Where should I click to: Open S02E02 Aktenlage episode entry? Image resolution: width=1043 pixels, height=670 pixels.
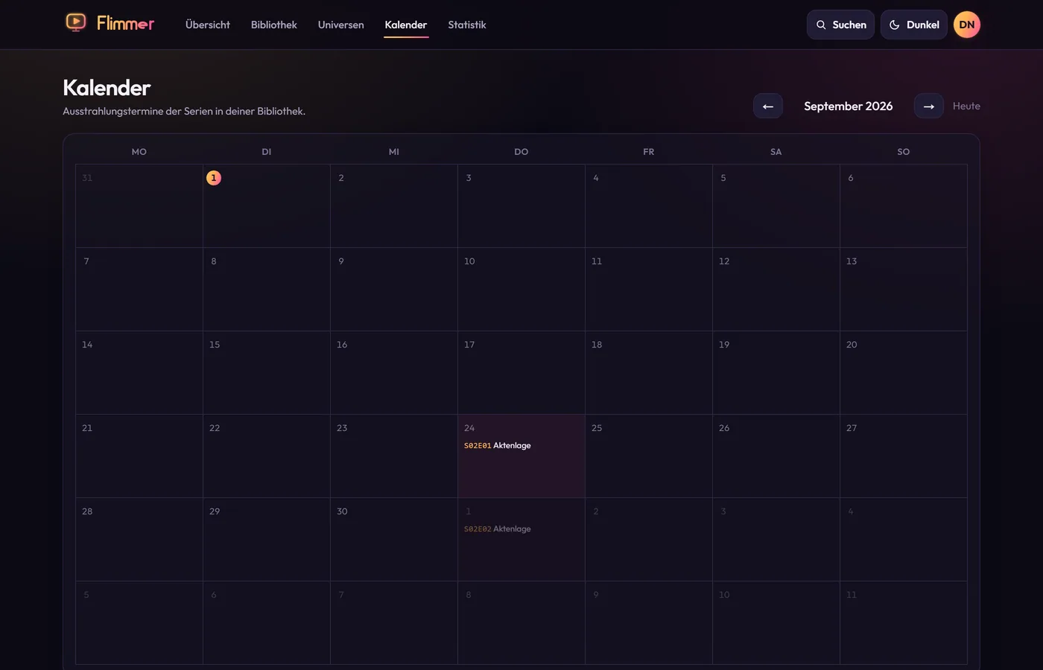point(498,529)
